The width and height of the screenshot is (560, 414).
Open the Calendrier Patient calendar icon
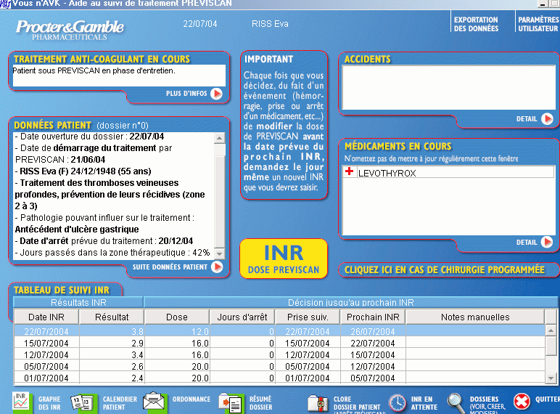pyautogui.click(x=81, y=403)
